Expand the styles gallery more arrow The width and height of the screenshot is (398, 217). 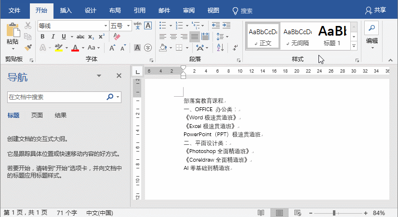click(354, 46)
